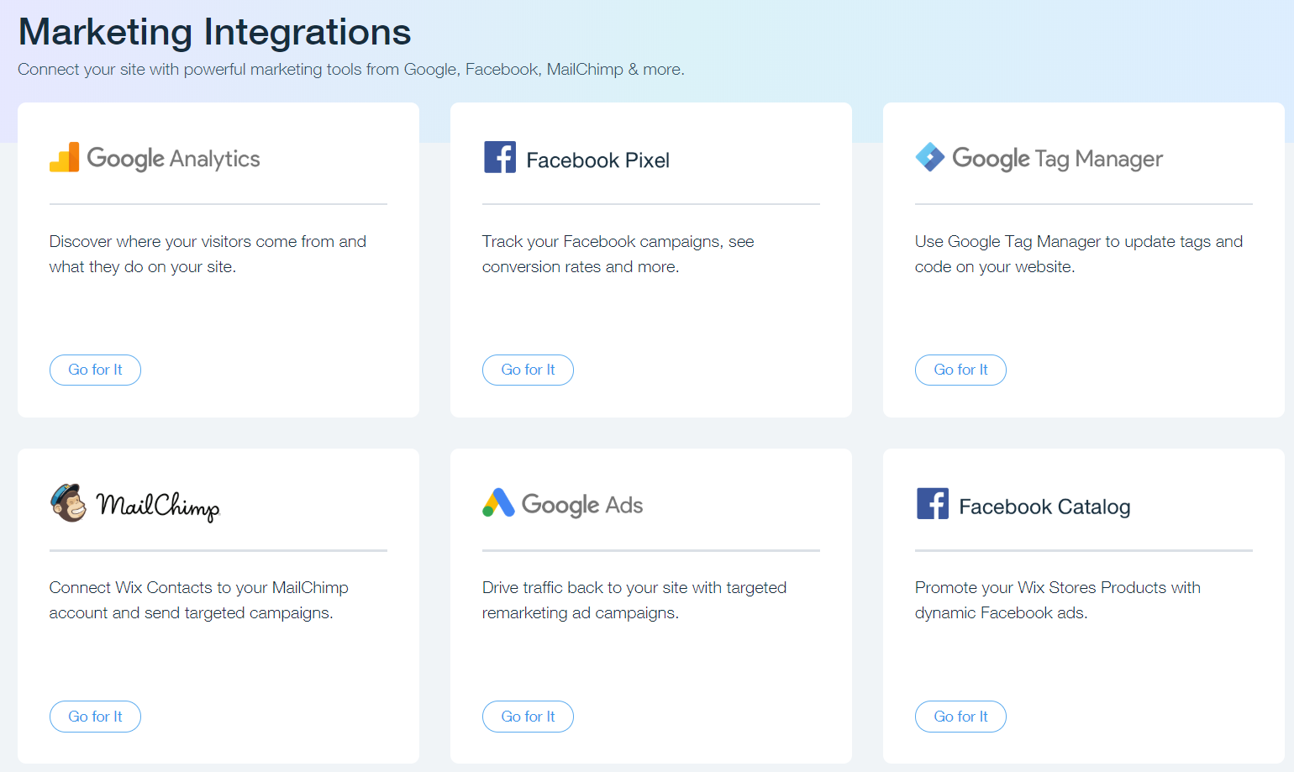Click the Google Analytics bar chart icon

[x=65, y=158]
